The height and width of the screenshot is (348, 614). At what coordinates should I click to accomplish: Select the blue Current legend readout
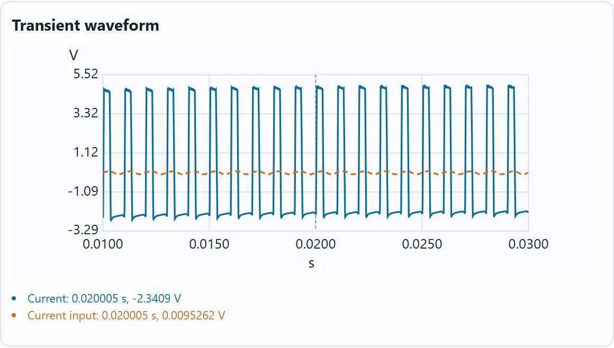click(x=104, y=299)
